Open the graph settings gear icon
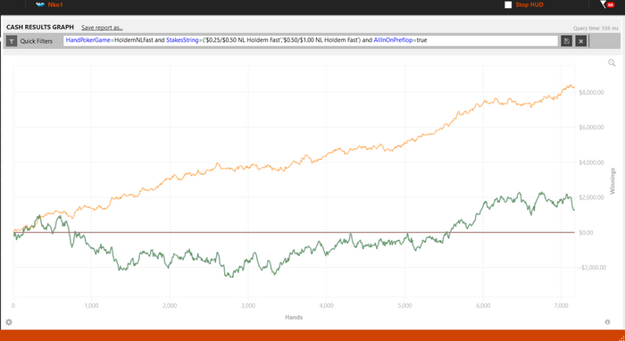Screen dimensions: 625x341 [x=9, y=322]
